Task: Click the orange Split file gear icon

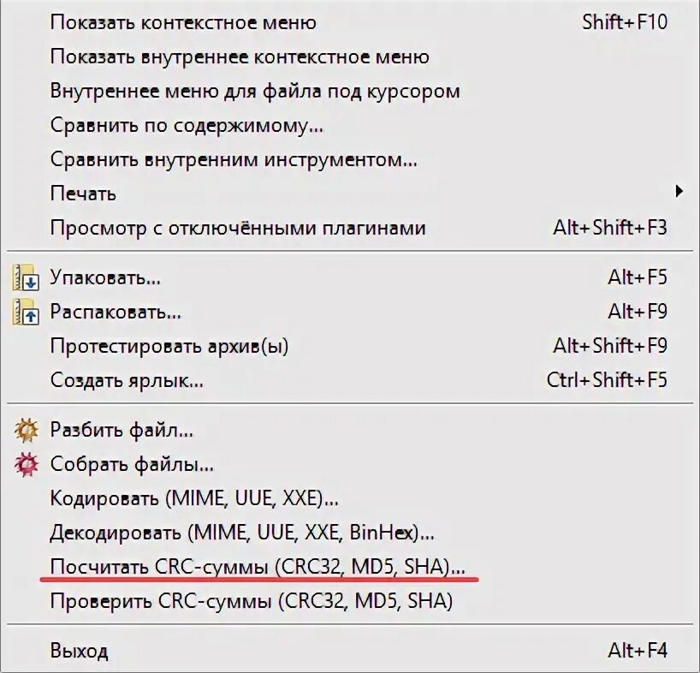Action: (26, 430)
